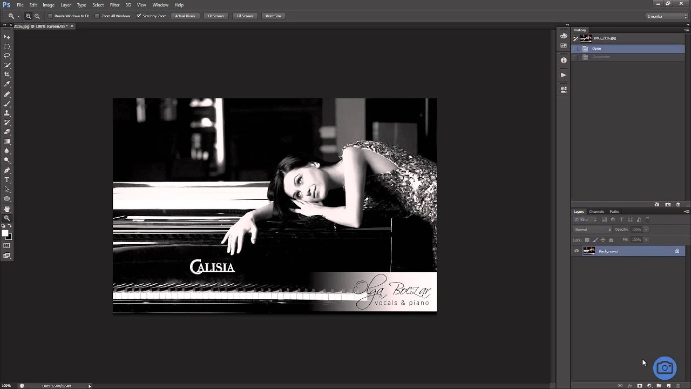
Task: Open the layer filter Kind dropdown
Action: pos(585,220)
